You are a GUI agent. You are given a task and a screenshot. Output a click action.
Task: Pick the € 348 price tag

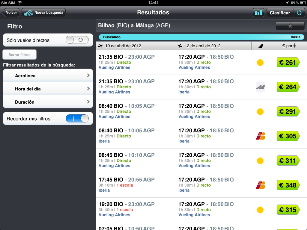pos(288,185)
